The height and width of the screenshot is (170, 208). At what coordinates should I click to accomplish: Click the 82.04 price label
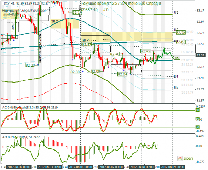pos(122,74)
